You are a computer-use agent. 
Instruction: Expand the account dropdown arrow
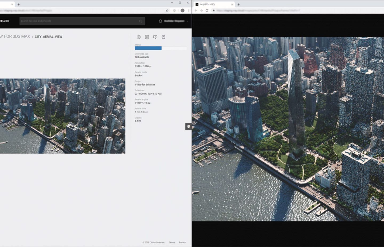[x=187, y=21]
